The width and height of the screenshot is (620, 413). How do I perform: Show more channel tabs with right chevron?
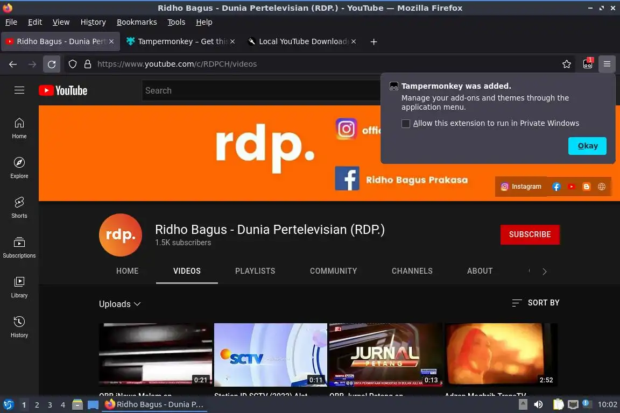545,272
